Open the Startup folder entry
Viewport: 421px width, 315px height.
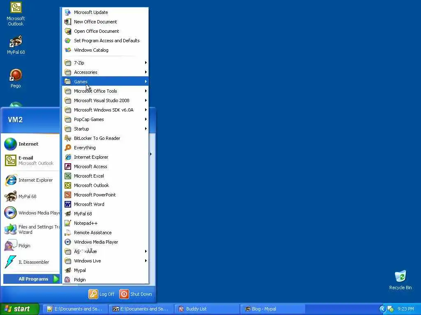pos(105,128)
